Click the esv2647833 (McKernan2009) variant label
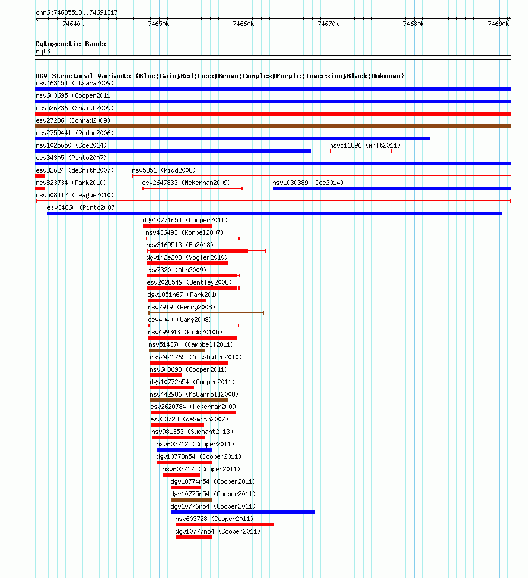The width and height of the screenshot is (528, 578). (x=186, y=183)
